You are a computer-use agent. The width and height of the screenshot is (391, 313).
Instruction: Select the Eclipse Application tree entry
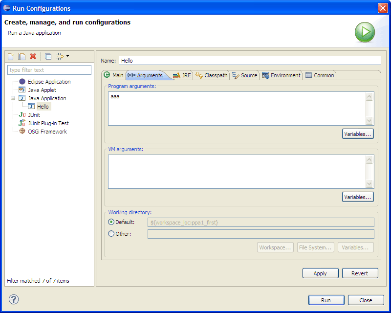point(49,82)
